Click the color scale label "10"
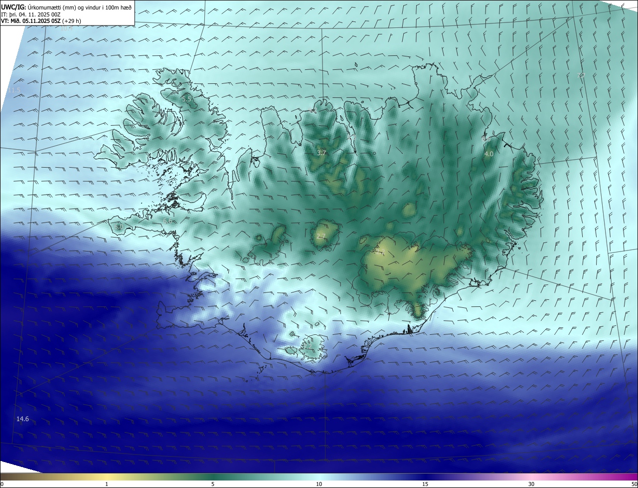 pos(319,485)
